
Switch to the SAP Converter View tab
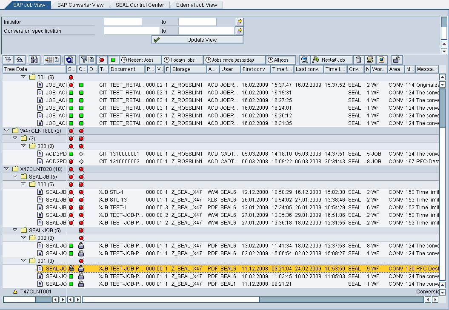click(x=80, y=5)
